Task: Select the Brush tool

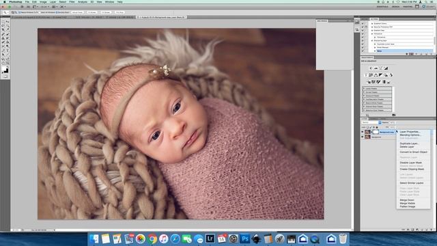Action: pyautogui.click(x=8, y=34)
